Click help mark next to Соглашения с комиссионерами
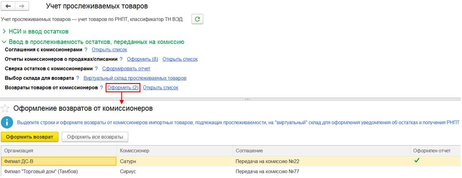This screenshot has width=462, height=178. (86, 50)
